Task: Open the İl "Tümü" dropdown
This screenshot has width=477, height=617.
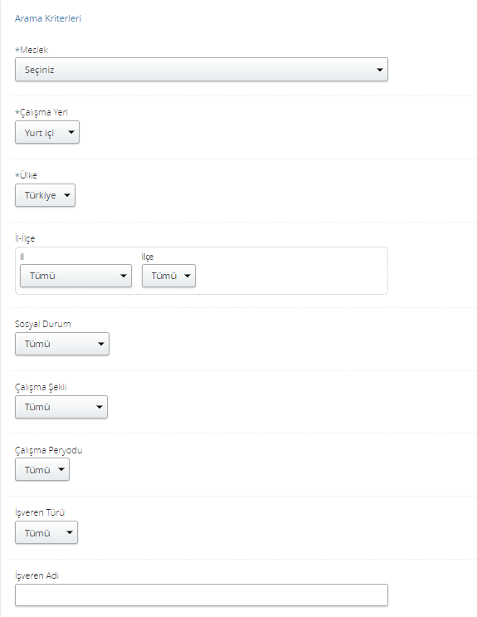Action: pos(75,276)
